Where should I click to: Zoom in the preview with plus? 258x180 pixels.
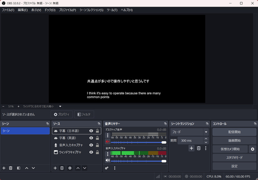(x=18, y=106)
